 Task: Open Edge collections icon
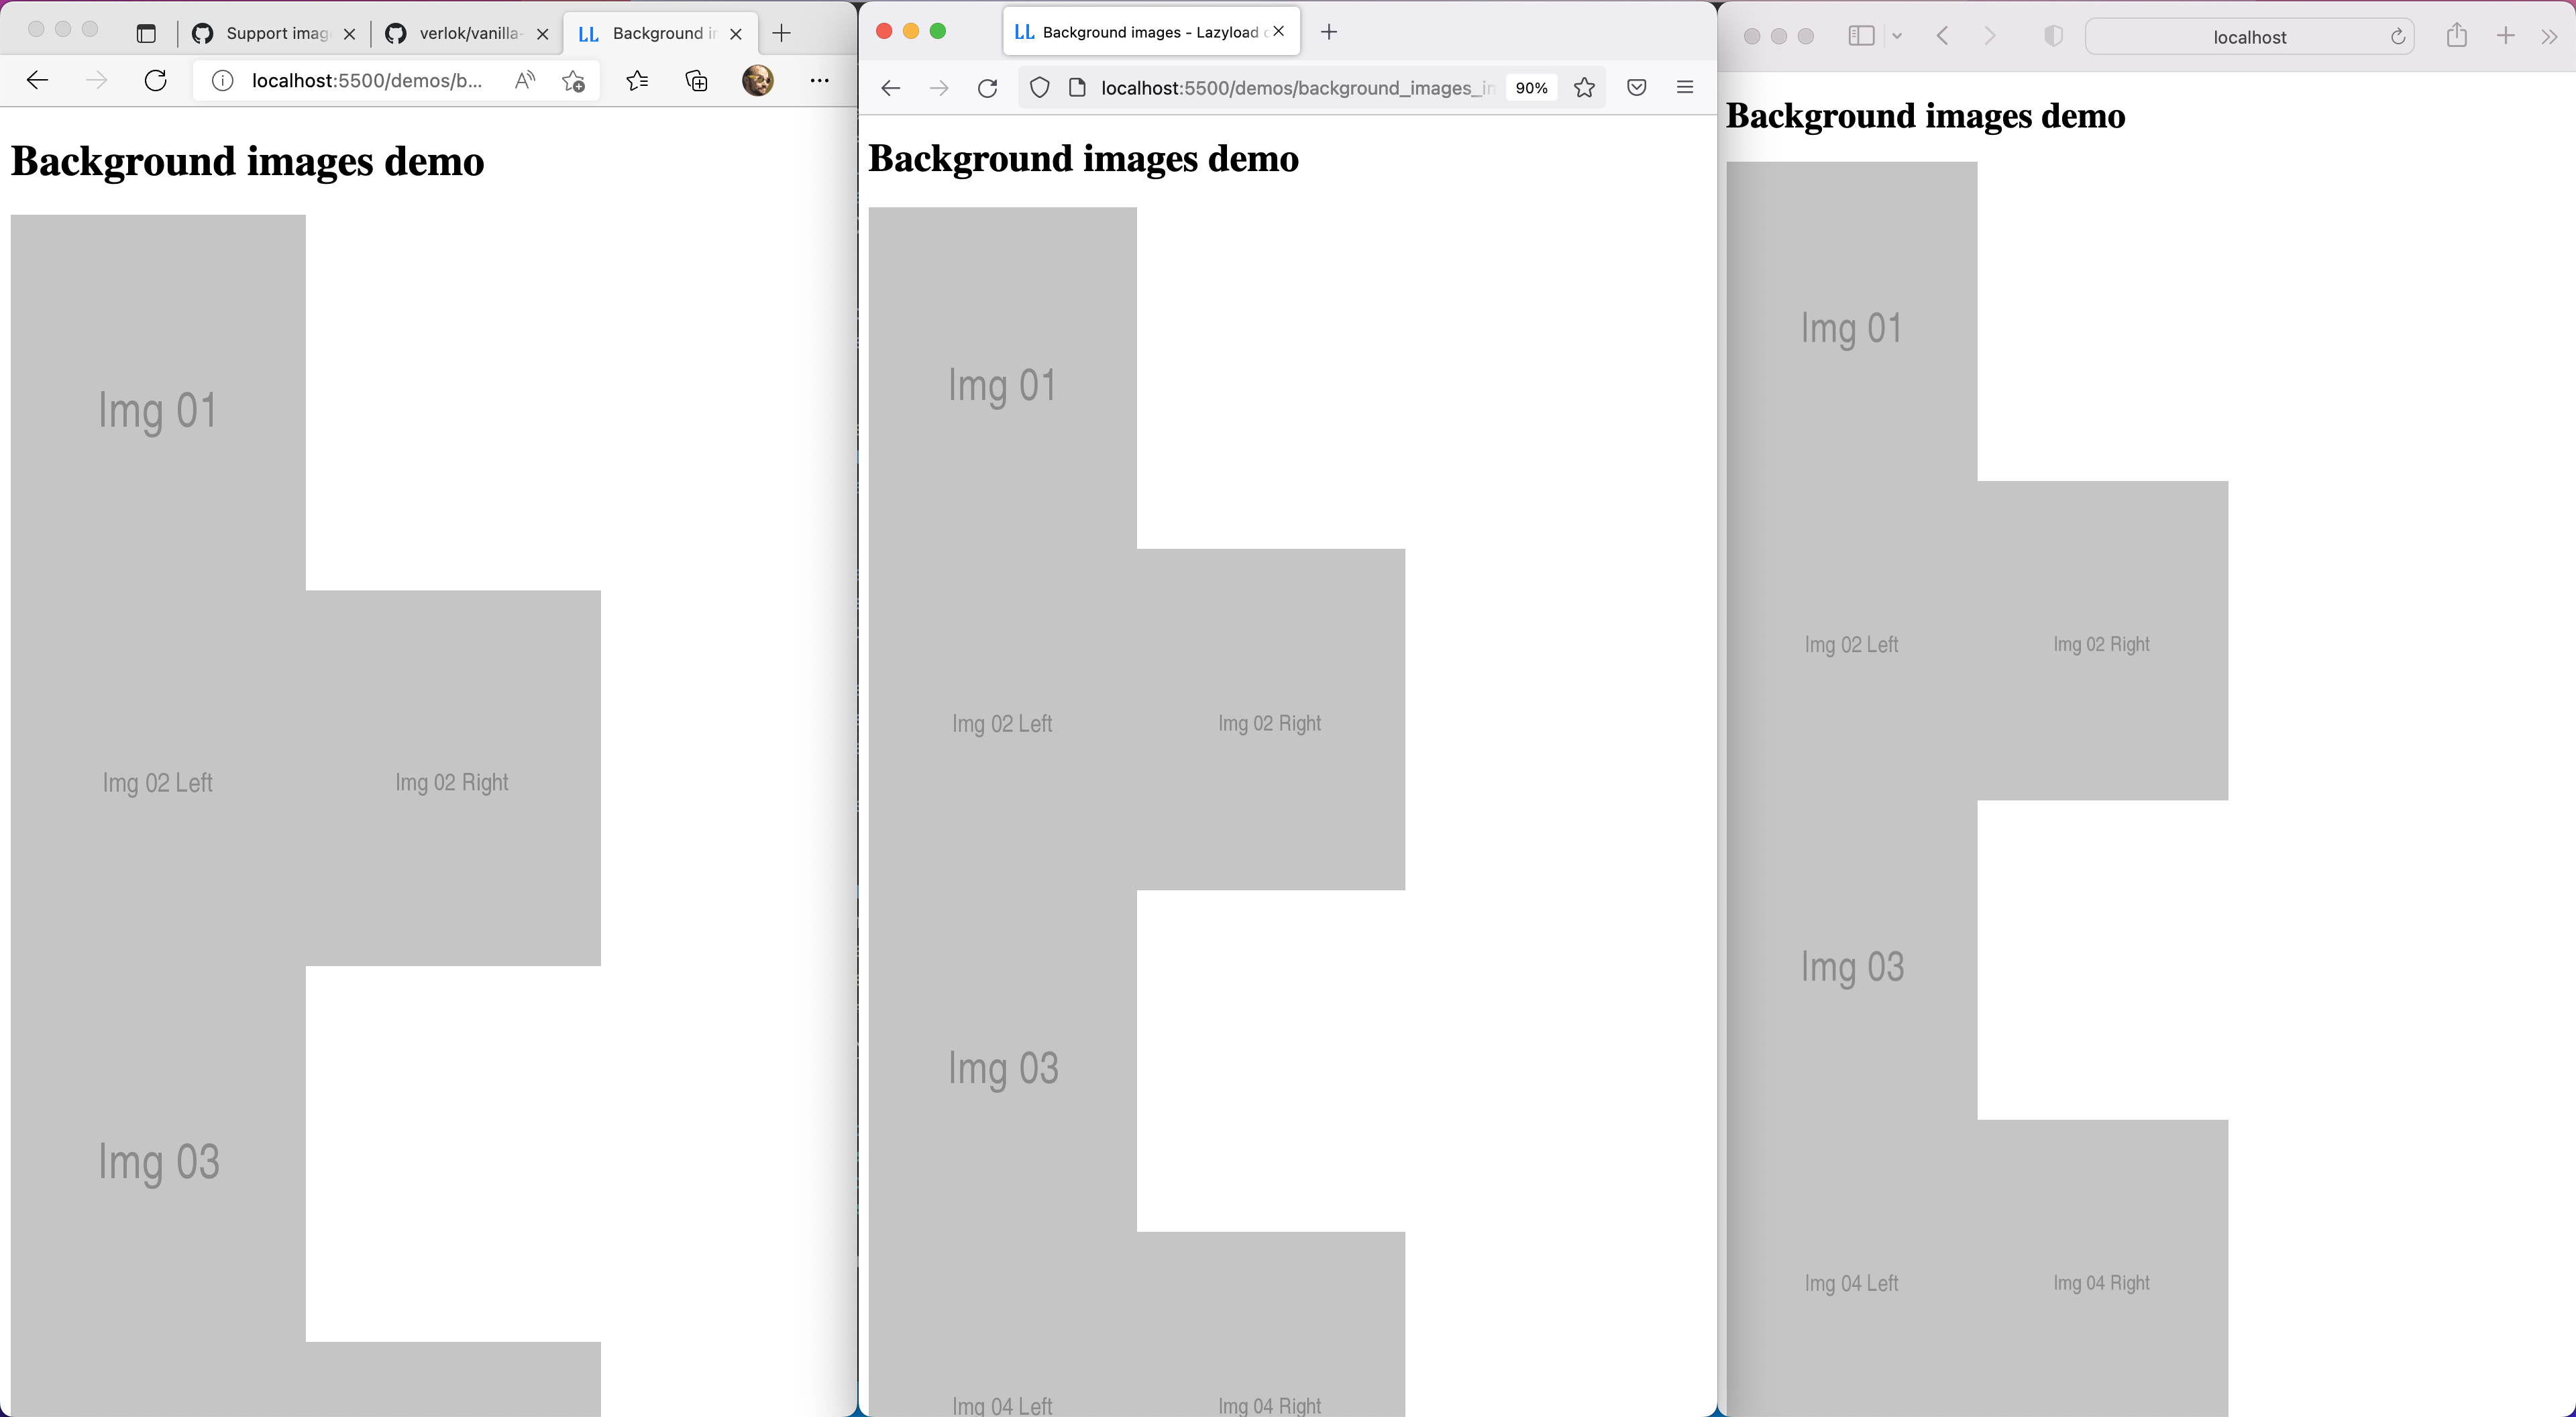click(697, 81)
